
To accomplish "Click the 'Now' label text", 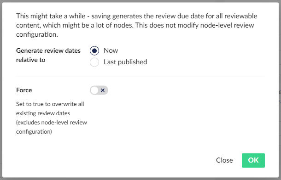I will coord(111,51).
